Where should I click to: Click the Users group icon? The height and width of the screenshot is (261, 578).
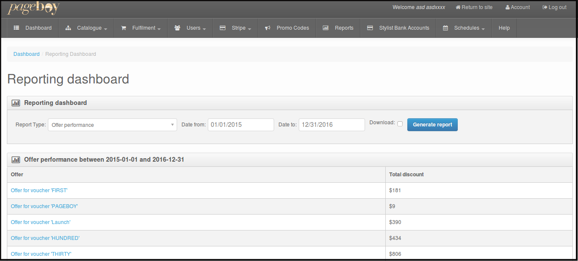point(177,28)
